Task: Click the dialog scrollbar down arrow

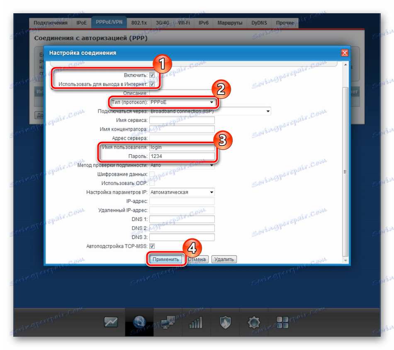Action: [x=345, y=260]
